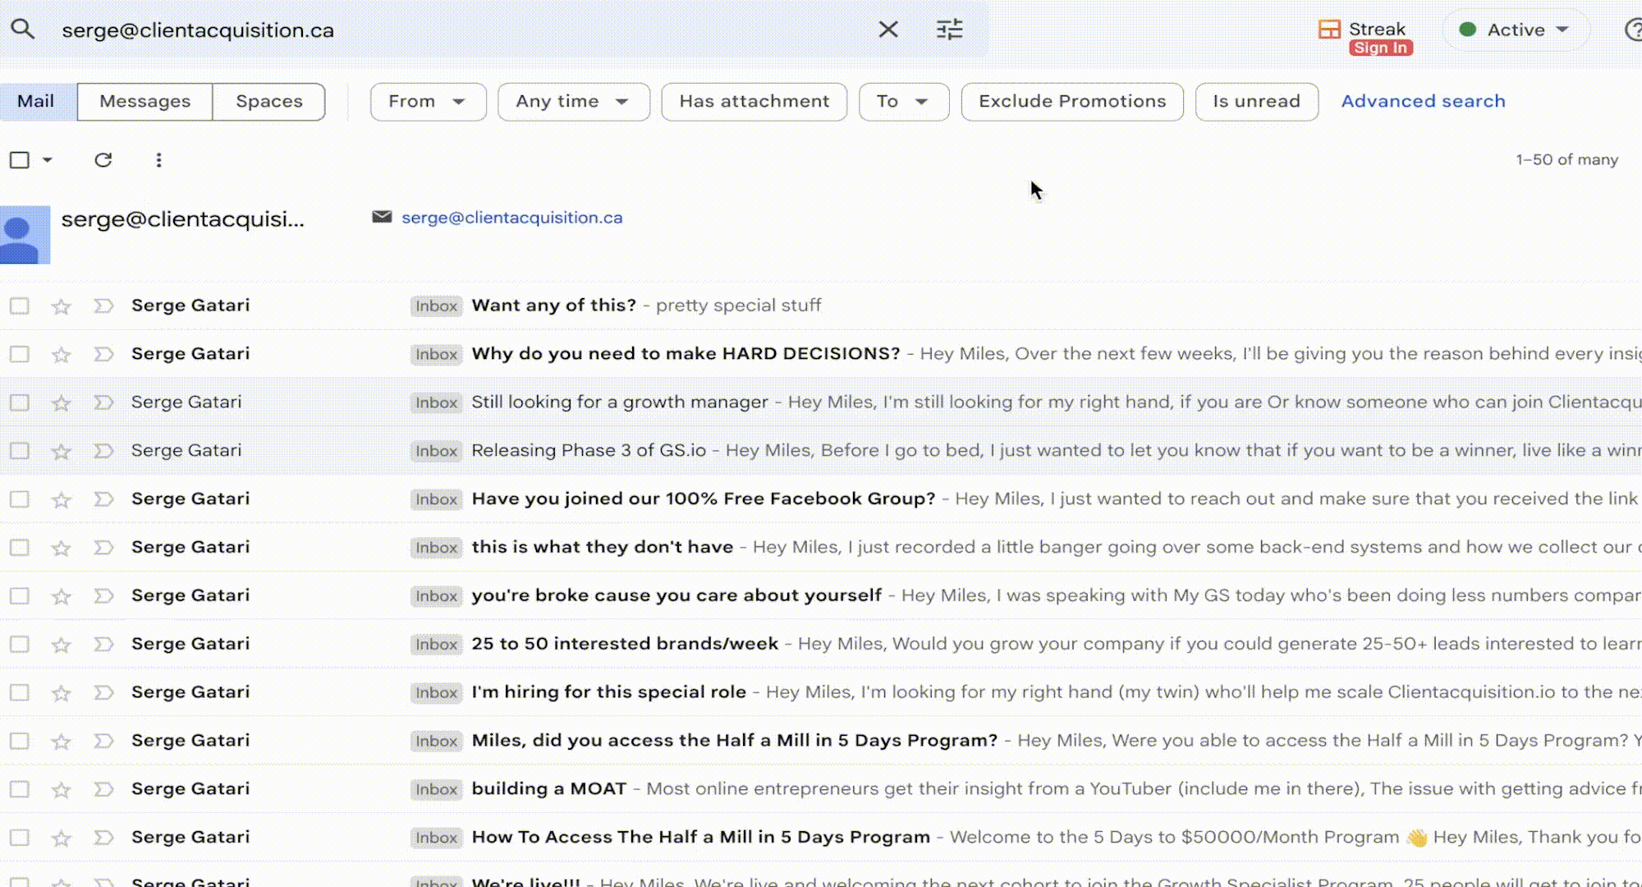Check the 'Still looking for a growth manager' email
This screenshot has width=1642, height=887.
click(x=20, y=402)
